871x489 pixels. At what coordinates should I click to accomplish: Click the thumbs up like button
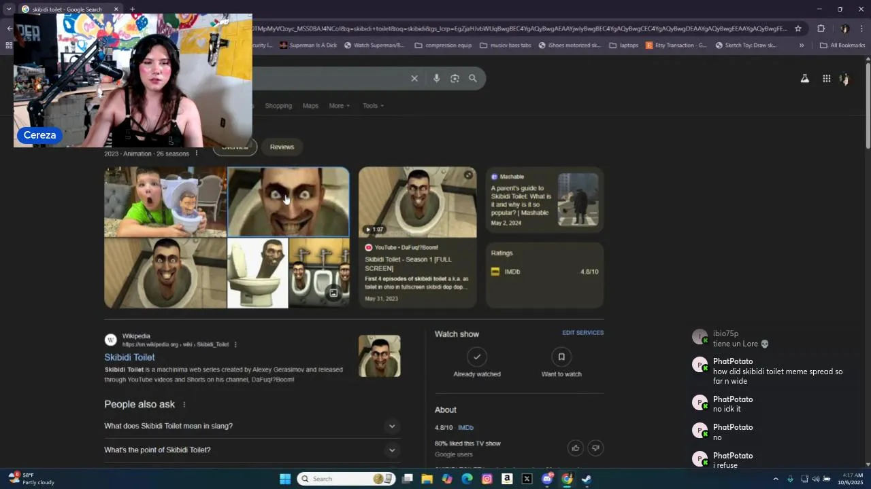point(576,448)
